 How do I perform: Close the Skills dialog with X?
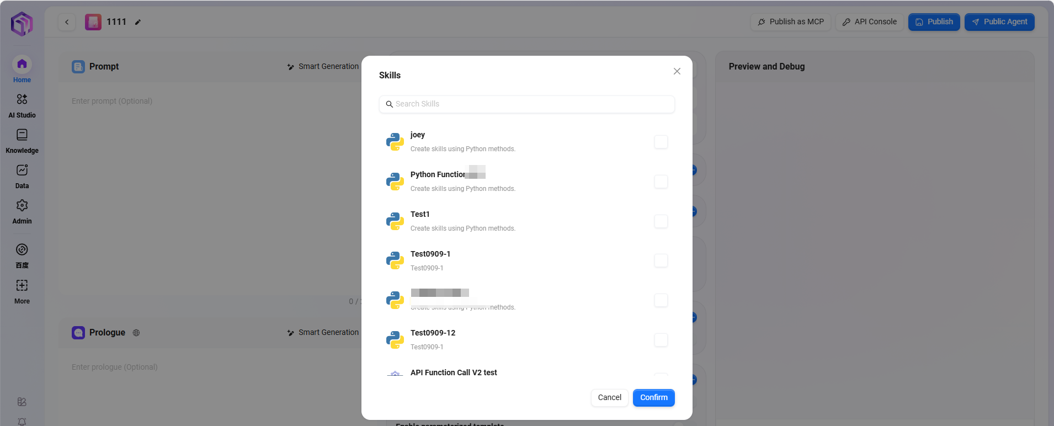pyautogui.click(x=677, y=71)
